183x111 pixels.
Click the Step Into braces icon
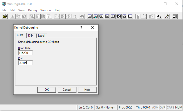click(x=57, y=16)
